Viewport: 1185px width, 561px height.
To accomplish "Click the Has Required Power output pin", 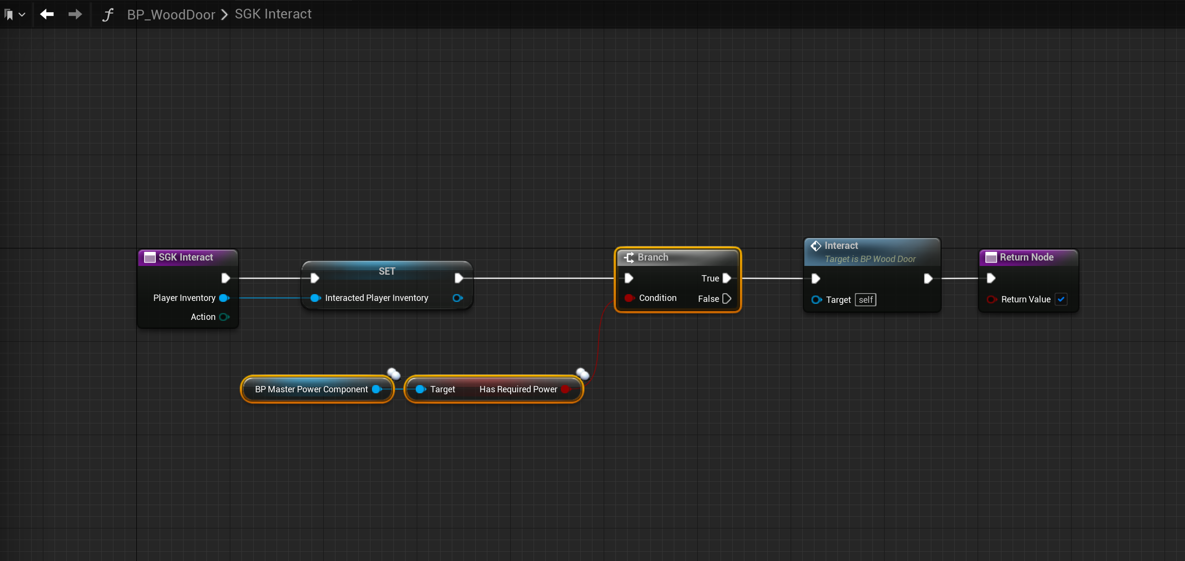I will point(565,389).
